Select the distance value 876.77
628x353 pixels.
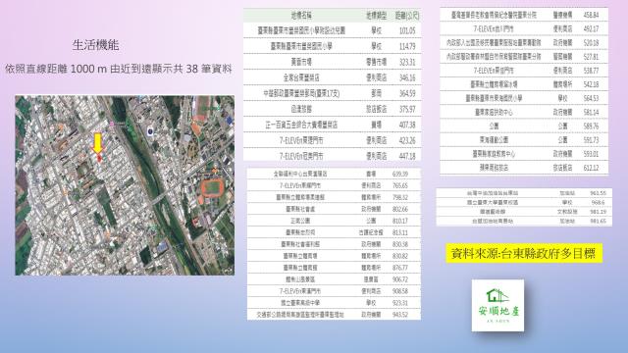pyautogui.click(x=400, y=268)
